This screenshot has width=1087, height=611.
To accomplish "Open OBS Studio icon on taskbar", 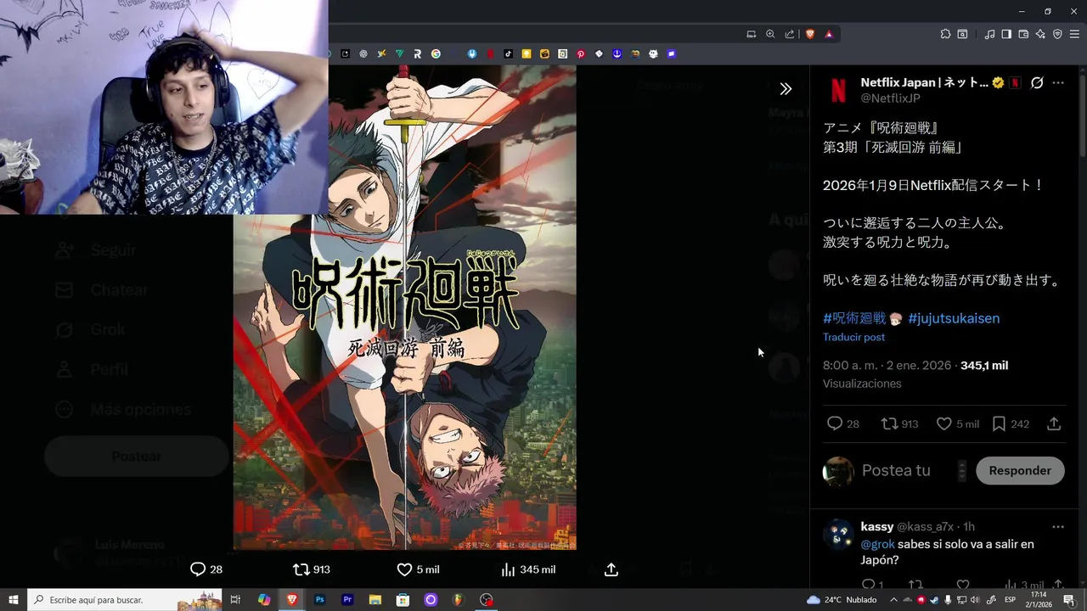I will (486, 600).
